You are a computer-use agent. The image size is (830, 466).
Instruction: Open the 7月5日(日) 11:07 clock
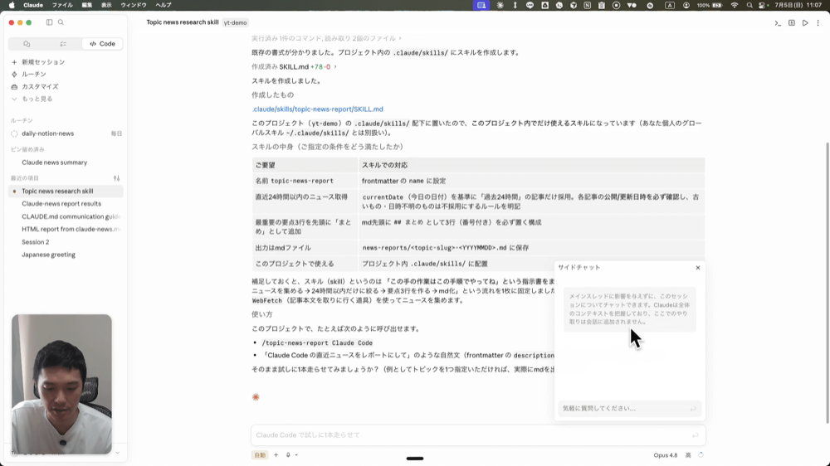click(x=798, y=5)
